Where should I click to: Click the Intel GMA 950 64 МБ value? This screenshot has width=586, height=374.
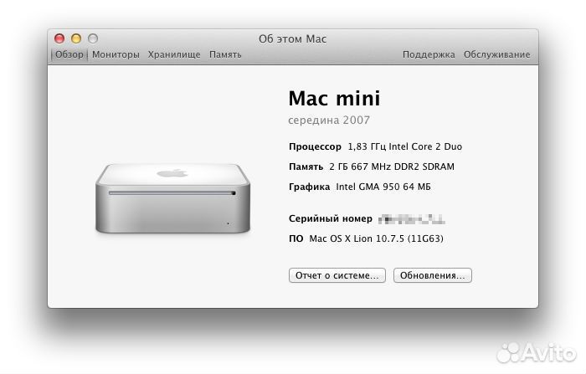point(383,187)
